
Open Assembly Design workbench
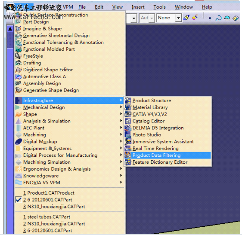(x=69, y=83)
